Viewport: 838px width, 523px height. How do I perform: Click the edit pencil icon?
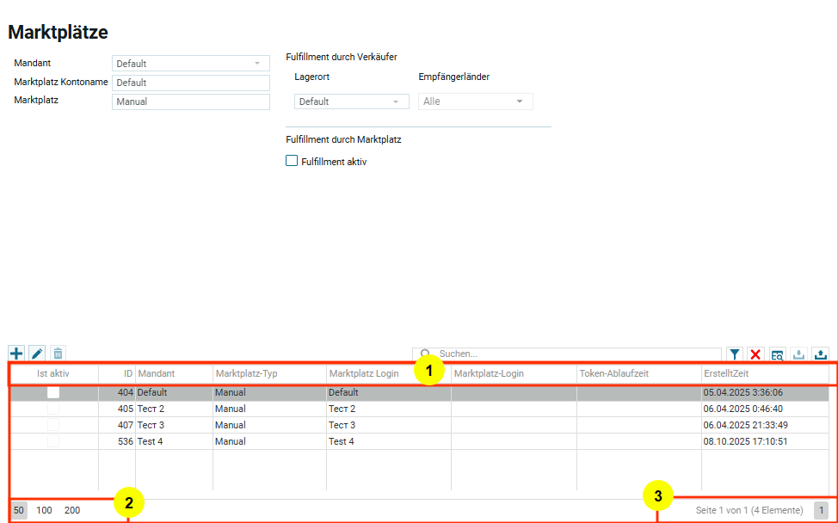[x=37, y=354]
